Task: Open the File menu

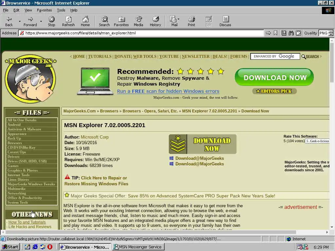Action: point(6,10)
